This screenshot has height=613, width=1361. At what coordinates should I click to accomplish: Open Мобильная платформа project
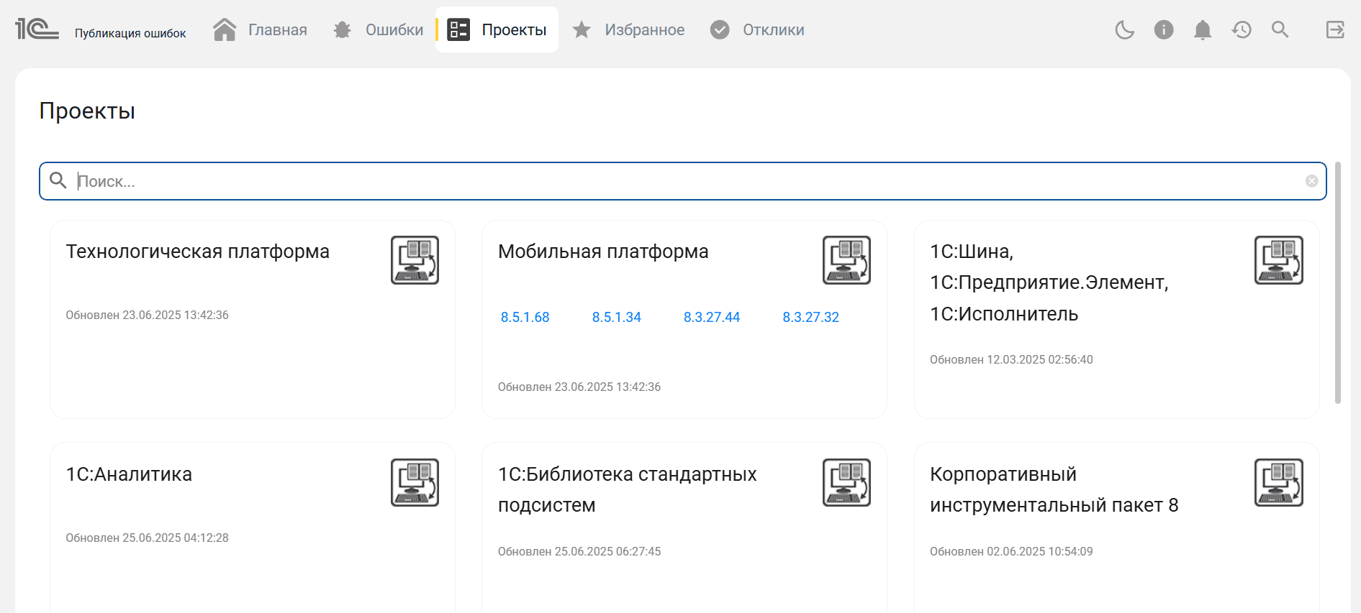pos(603,252)
